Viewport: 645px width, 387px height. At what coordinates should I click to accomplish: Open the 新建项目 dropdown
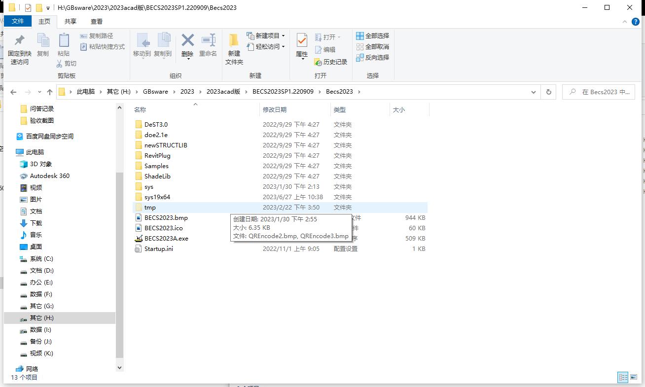pos(267,35)
